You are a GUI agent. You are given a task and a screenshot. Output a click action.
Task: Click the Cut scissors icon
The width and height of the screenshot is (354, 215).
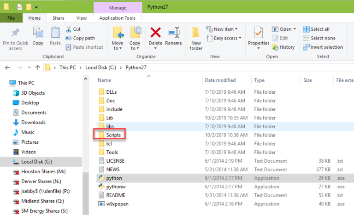(68, 29)
